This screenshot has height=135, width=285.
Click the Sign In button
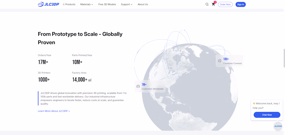pos(240,4)
